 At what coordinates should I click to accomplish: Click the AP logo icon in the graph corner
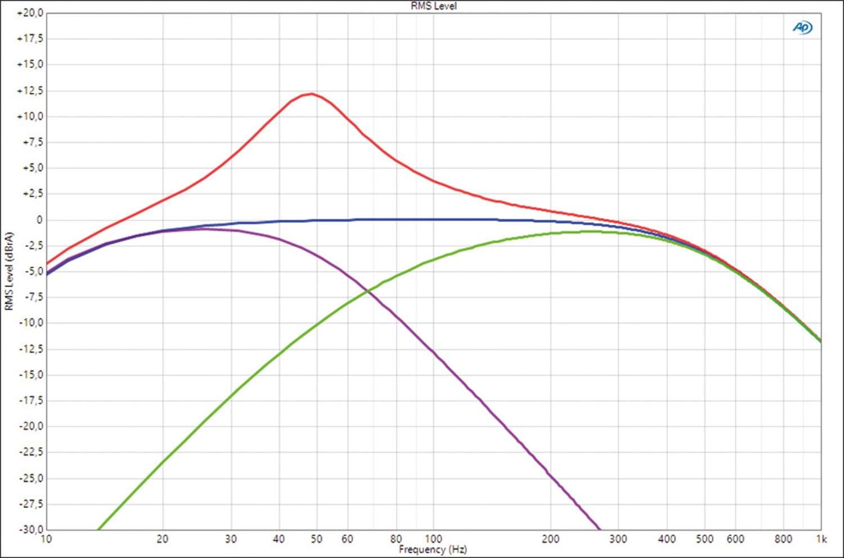pyautogui.click(x=802, y=27)
